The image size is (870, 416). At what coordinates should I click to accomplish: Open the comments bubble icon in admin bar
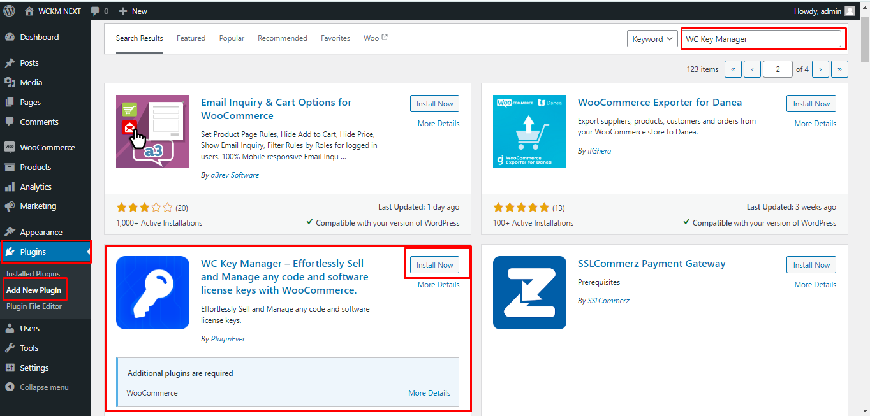(95, 11)
